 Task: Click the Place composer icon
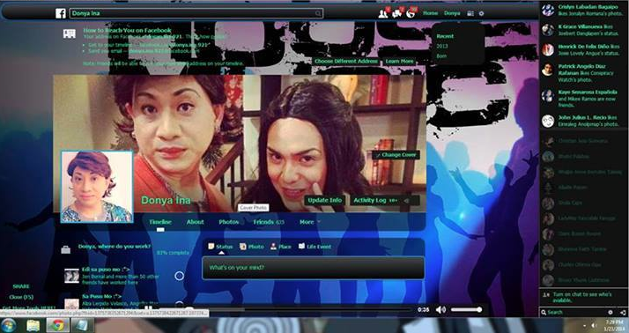pyautogui.click(x=273, y=247)
